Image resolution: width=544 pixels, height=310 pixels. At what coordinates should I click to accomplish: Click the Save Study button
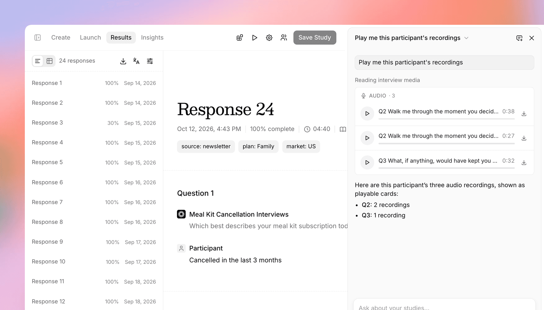[x=315, y=38]
